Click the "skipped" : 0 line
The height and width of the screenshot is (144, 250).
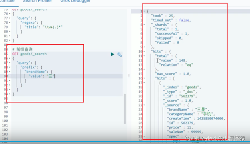click(169, 38)
